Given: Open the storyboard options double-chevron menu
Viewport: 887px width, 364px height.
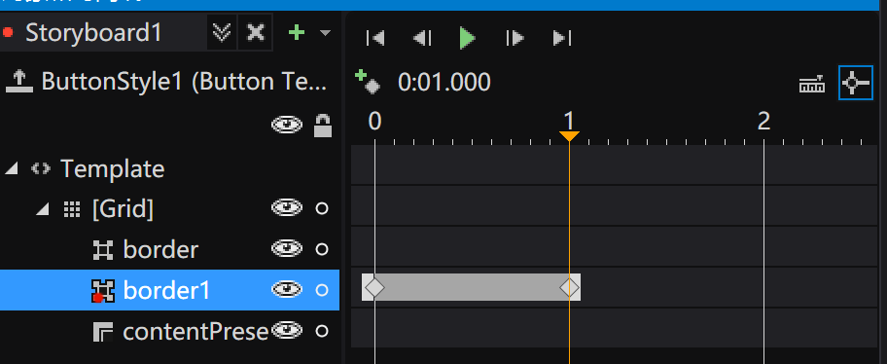Looking at the screenshot, I should click(222, 33).
